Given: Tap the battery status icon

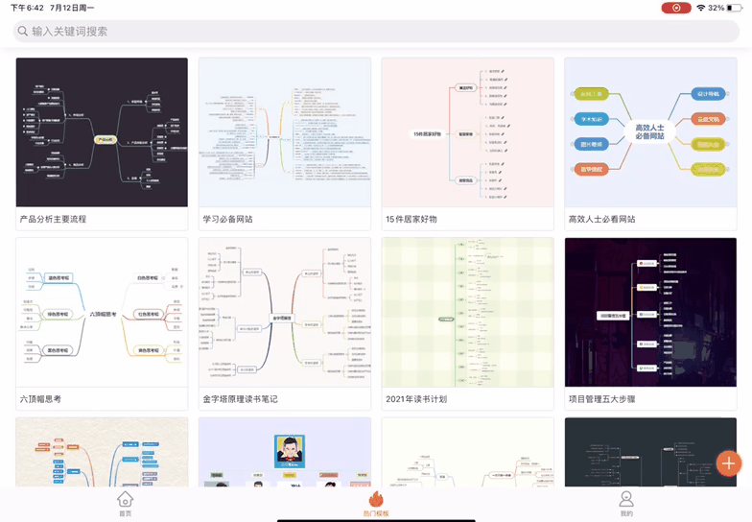Looking at the screenshot, I should (735, 8).
